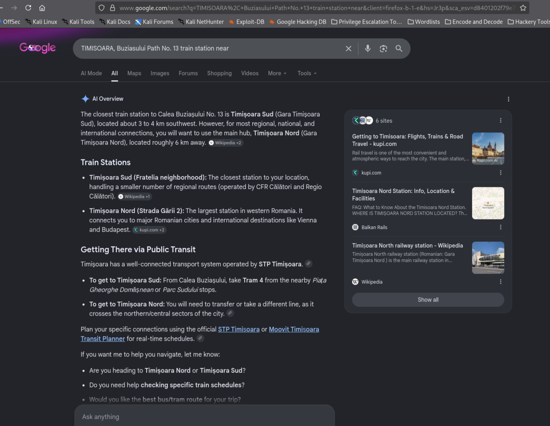This screenshot has height=426, width=550.
Task: Click the 'Balkan Rails' source name
Action: (374, 227)
